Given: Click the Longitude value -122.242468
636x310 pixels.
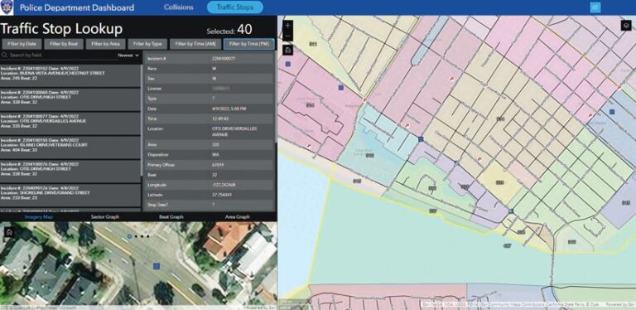Looking at the screenshot, I should [224, 185].
